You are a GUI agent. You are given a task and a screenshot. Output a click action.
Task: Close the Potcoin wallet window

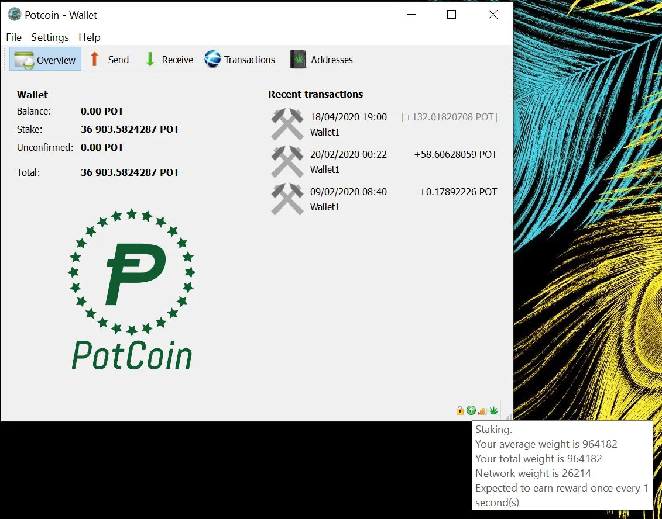493,15
